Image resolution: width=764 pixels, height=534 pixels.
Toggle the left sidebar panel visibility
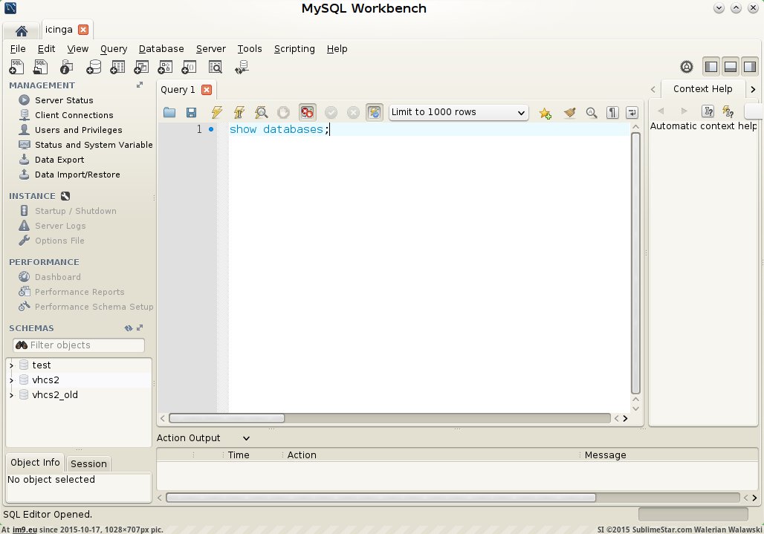pos(711,67)
